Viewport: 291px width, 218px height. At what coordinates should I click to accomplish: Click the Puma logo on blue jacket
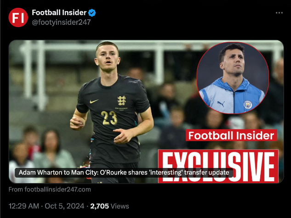point(221,104)
